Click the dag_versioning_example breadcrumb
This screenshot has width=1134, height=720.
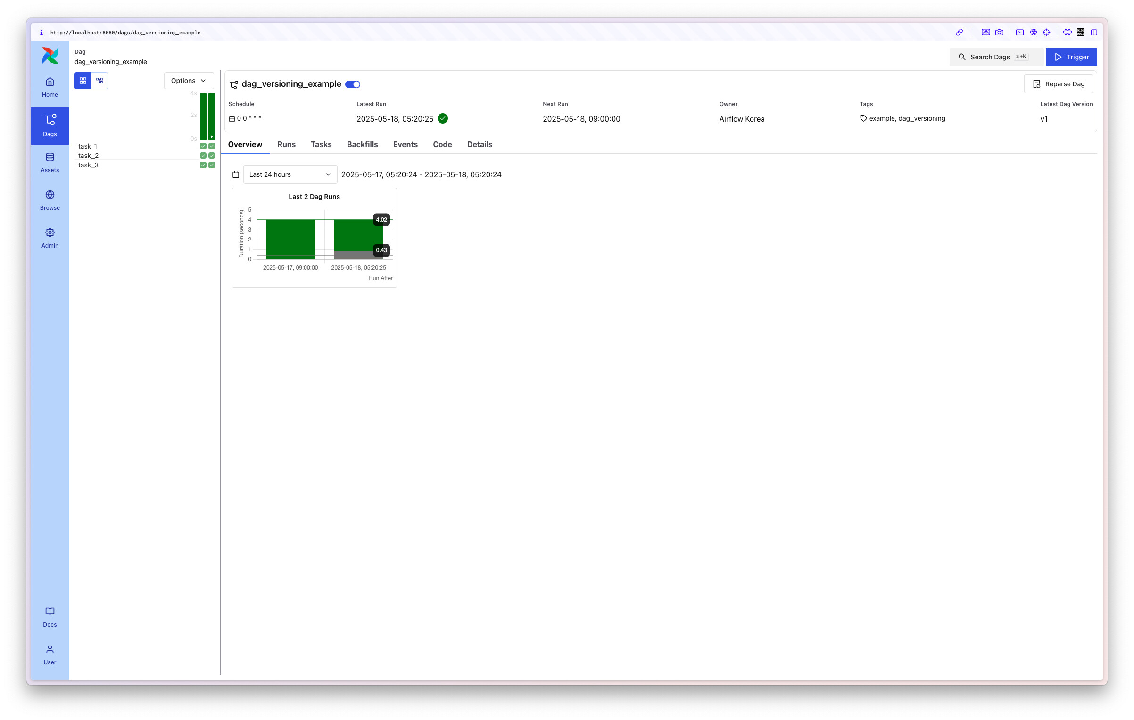tap(110, 62)
